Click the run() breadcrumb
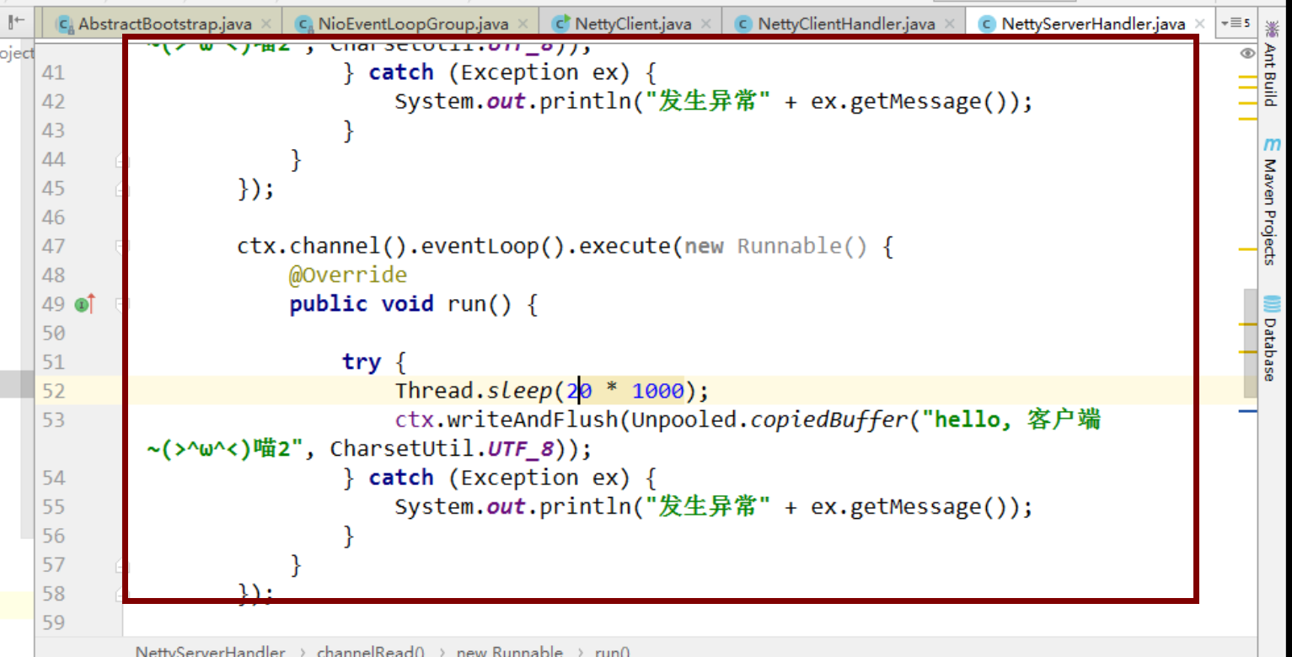 (x=612, y=651)
